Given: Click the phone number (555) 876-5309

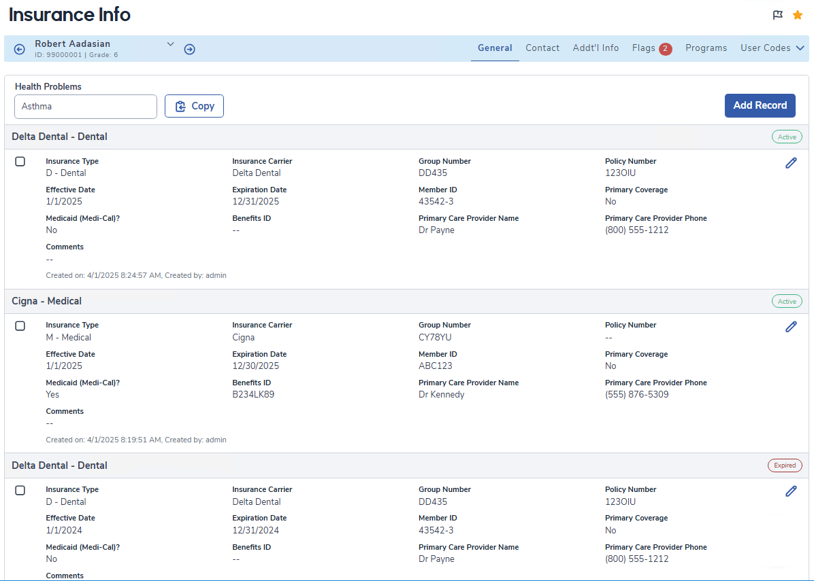Looking at the screenshot, I should (637, 394).
